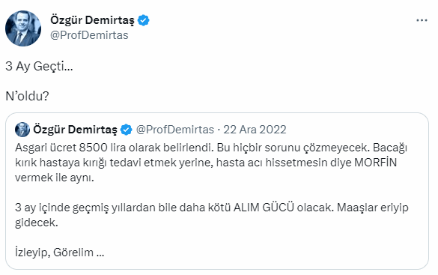Open the main Özgür Demirtaş display name
The height and width of the screenshot is (275, 438).
point(92,20)
